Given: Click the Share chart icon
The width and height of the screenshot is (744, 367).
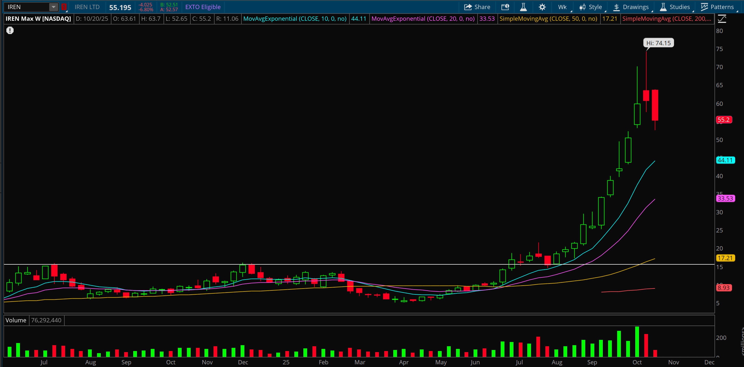Looking at the screenshot, I should (468, 7).
